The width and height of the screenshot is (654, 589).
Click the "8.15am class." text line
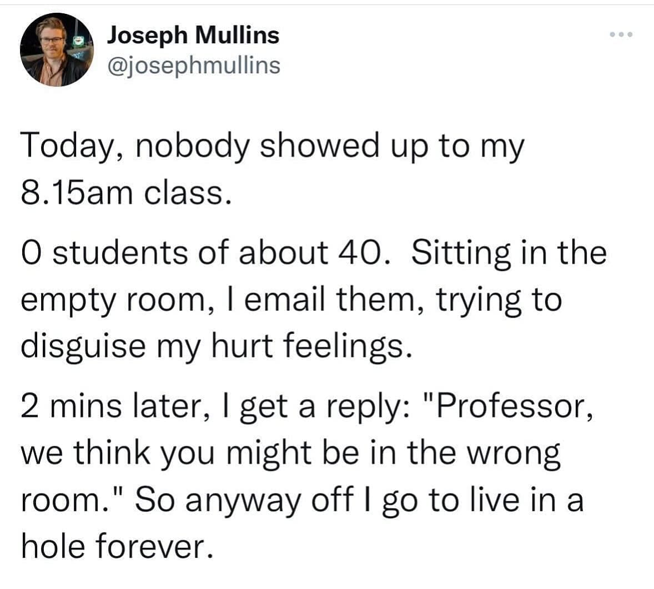click(124, 192)
